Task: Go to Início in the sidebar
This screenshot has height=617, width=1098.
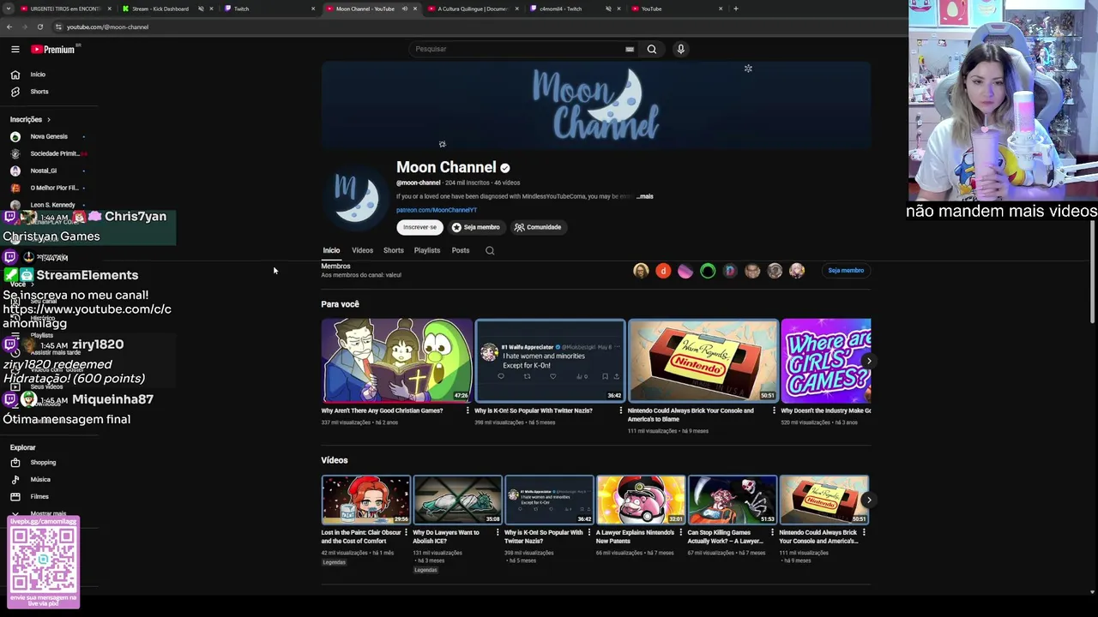Action: [x=38, y=75]
